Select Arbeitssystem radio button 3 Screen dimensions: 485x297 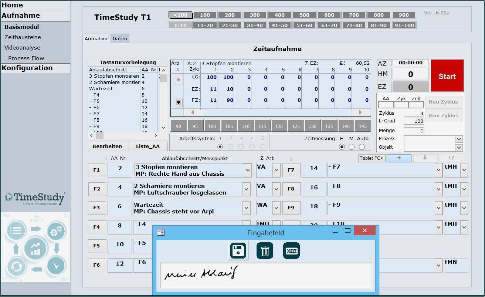click(241, 147)
